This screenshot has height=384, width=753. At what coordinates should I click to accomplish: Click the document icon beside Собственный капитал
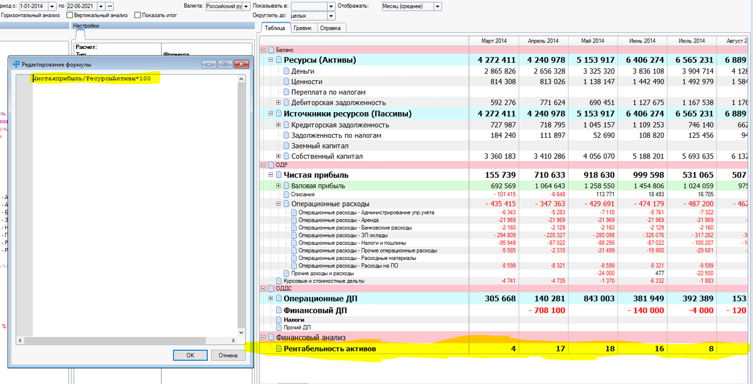(x=286, y=156)
